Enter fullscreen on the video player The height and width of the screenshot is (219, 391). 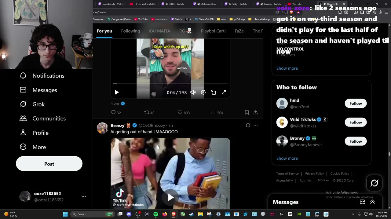coord(224,92)
